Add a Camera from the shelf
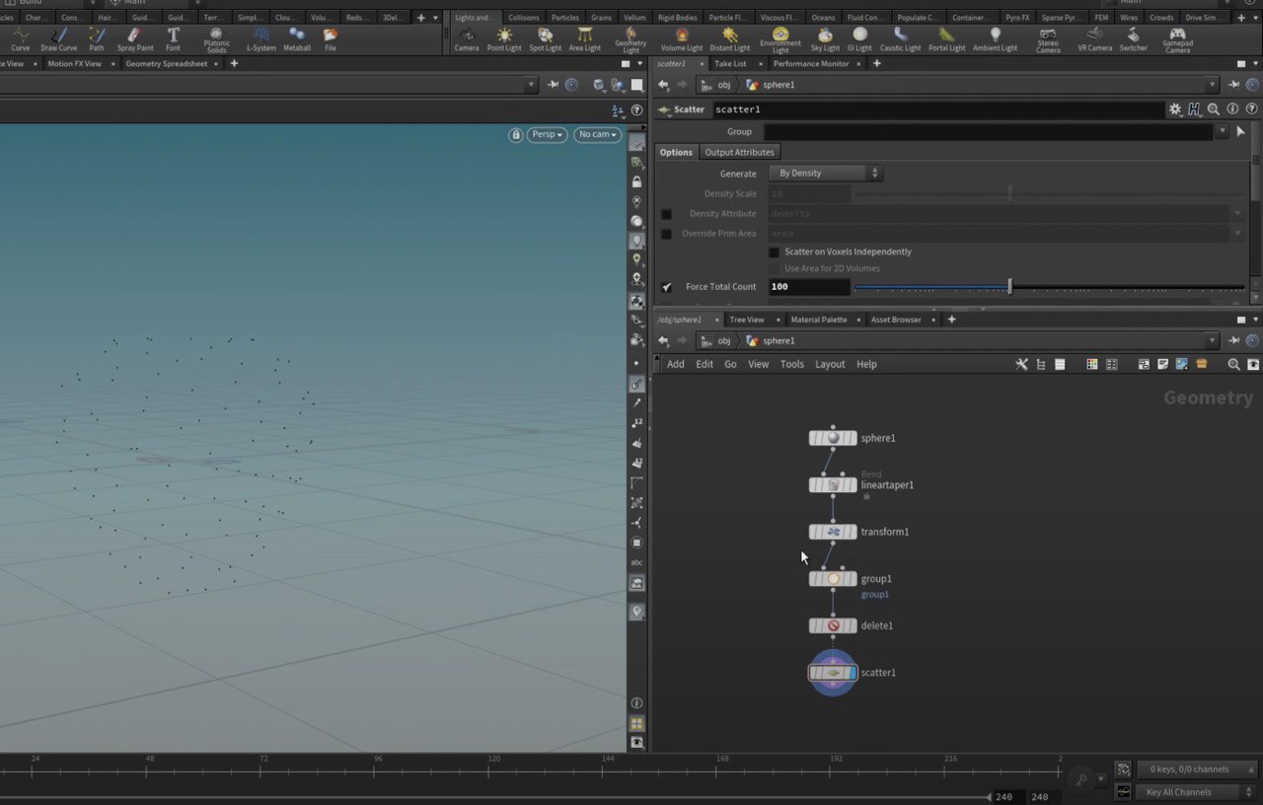This screenshot has height=805, width=1263. click(467, 39)
